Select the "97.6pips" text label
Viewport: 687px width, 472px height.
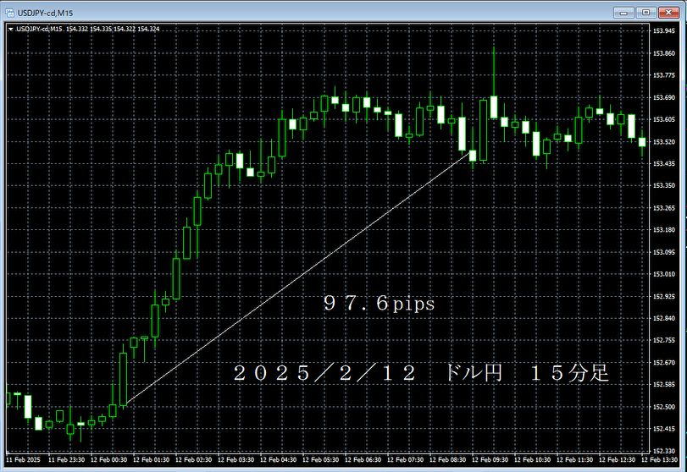pos(379,303)
